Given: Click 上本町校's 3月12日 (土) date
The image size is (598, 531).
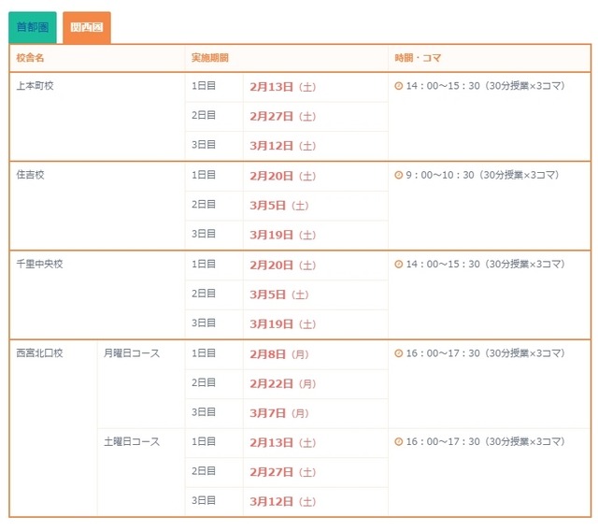Looking at the screenshot, I should 282,146.
